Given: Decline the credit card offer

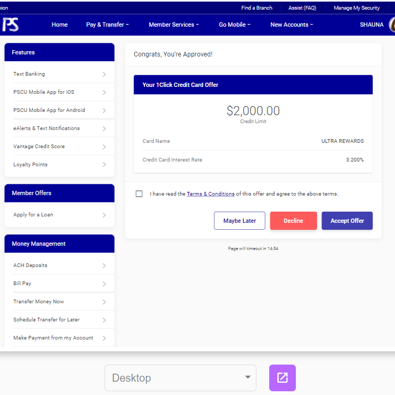Looking at the screenshot, I should click(293, 221).
